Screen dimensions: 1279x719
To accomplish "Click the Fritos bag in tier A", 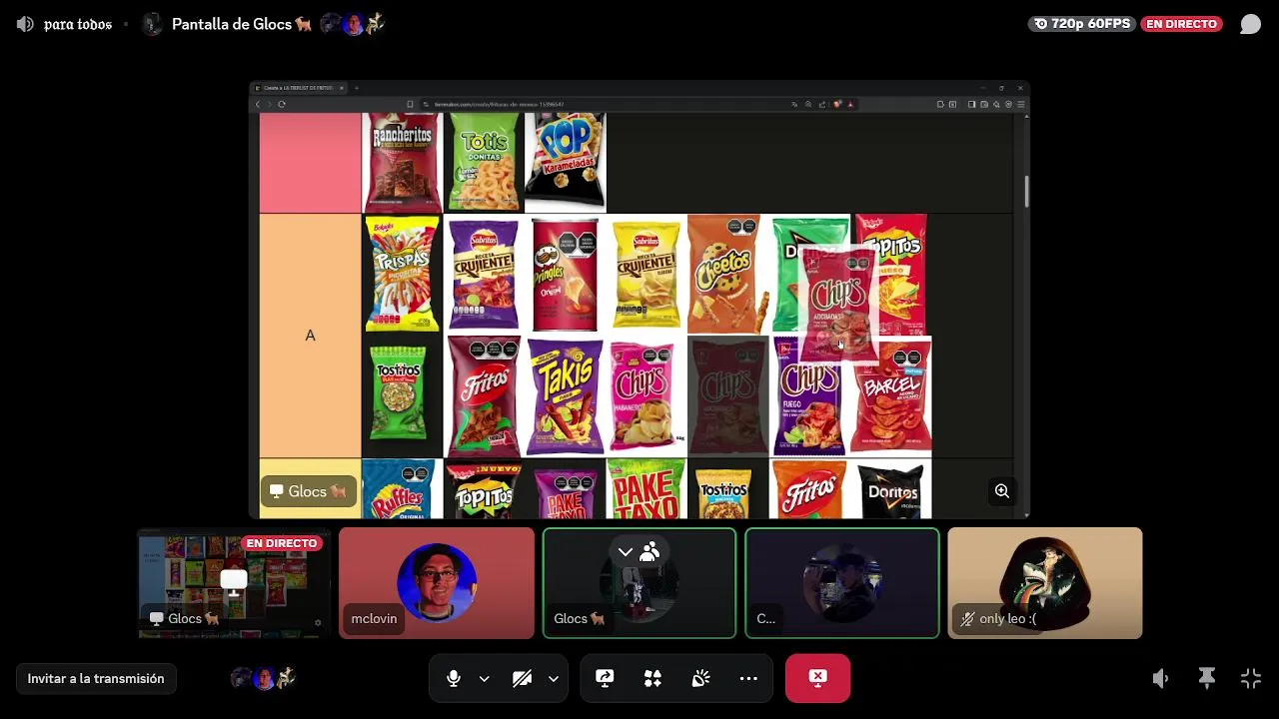I will click(x=484, y=397).
